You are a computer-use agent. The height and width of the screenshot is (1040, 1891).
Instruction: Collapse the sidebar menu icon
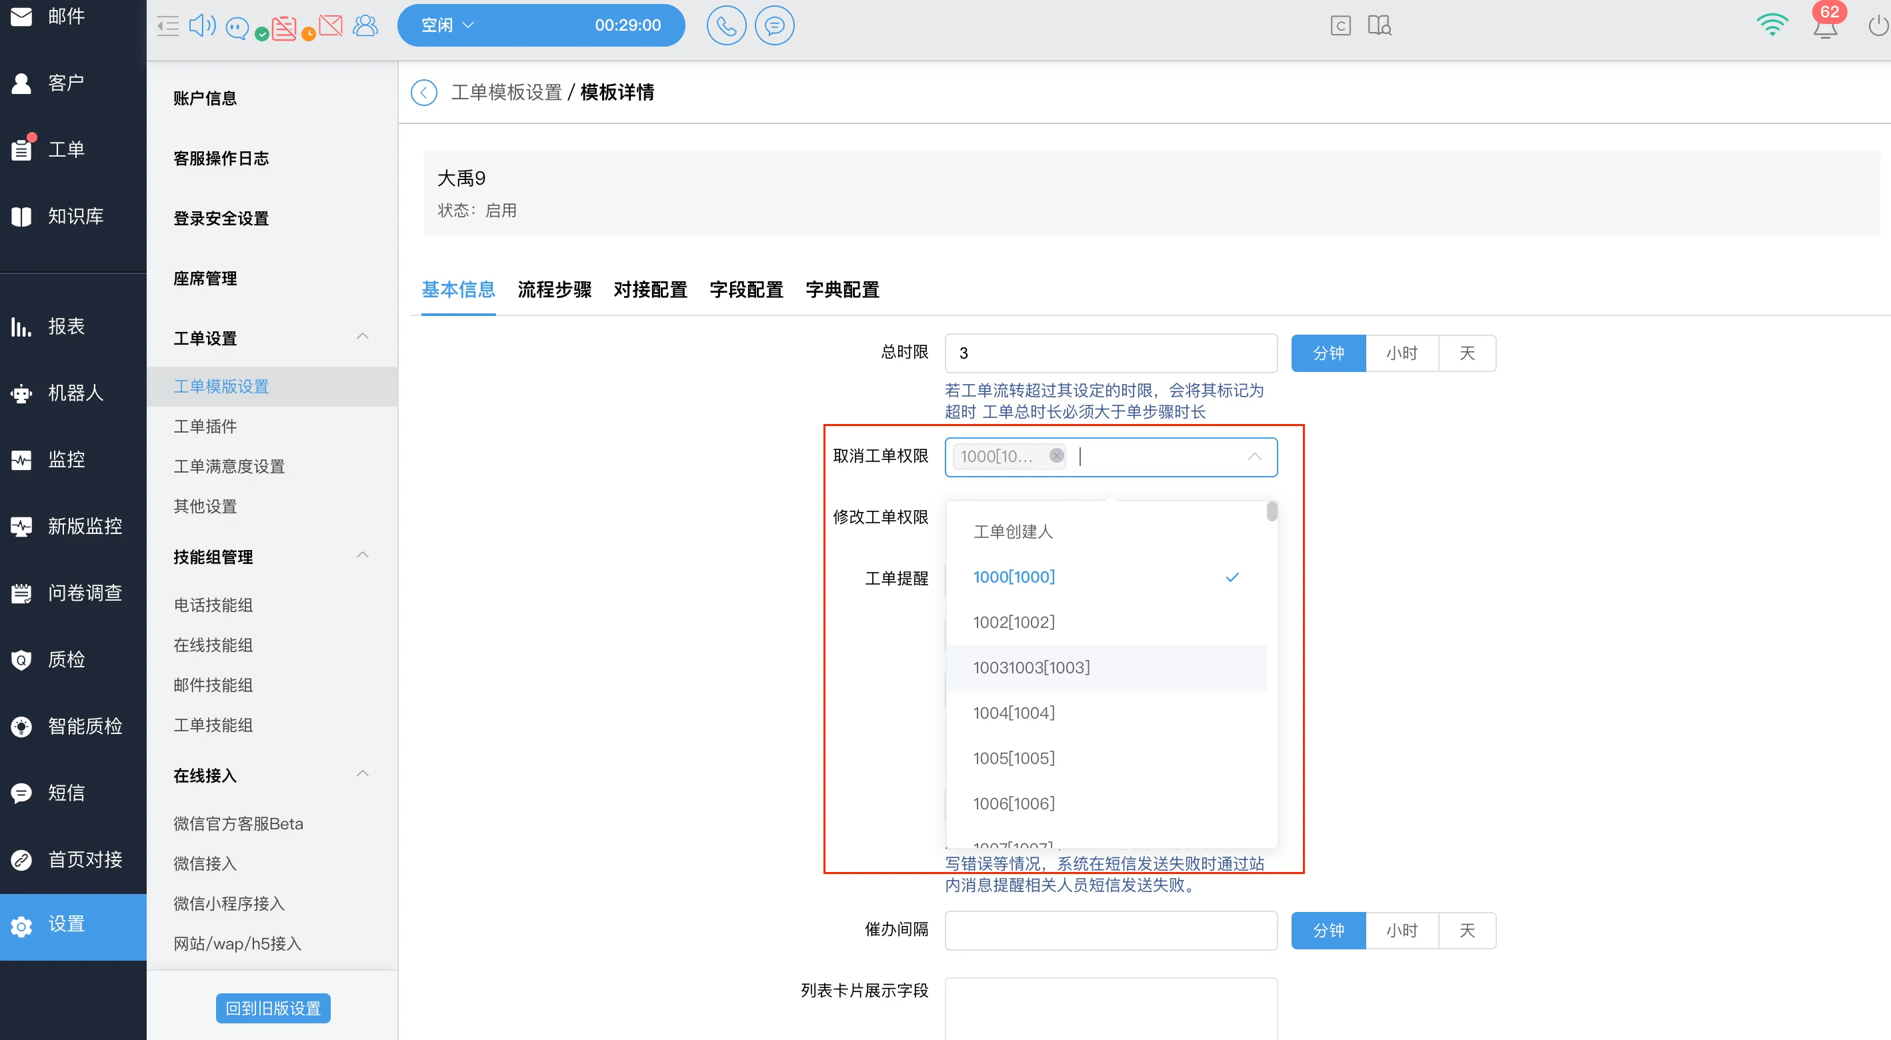pos(168,27)
